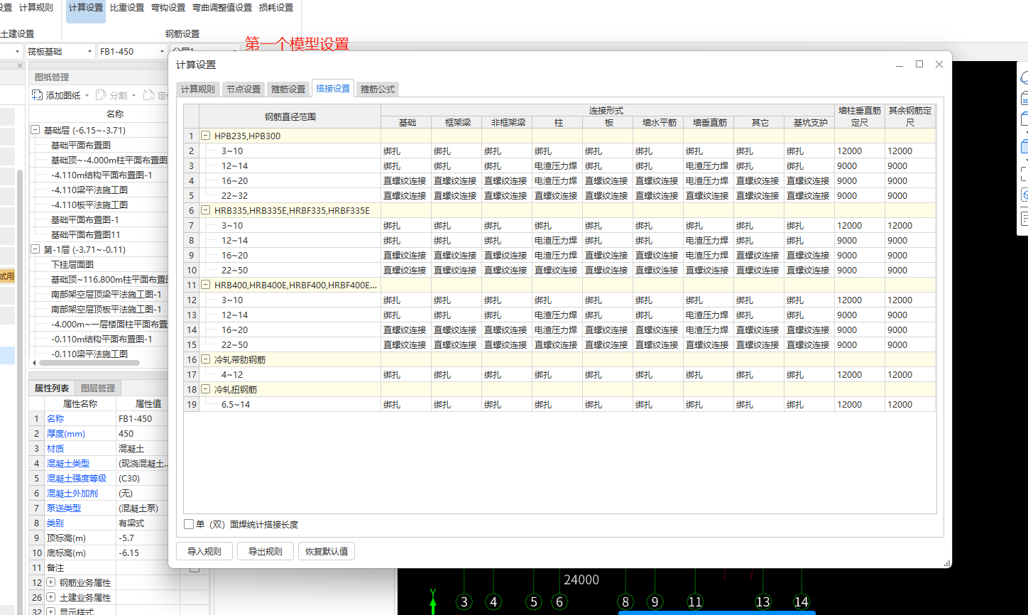
Task: Switch to the 图层管理 panel tab
Action: click(x=98, y=388)
